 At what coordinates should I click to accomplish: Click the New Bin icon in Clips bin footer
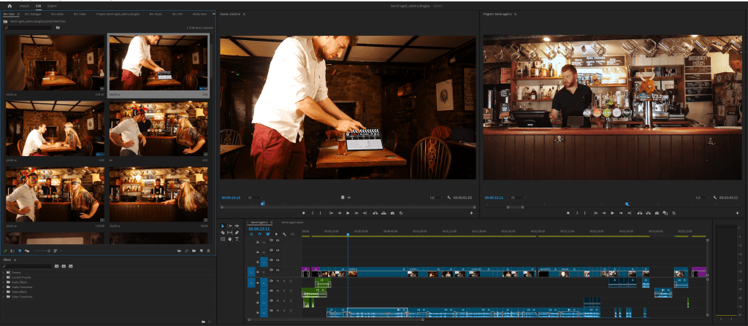click(x=194, y=251)
